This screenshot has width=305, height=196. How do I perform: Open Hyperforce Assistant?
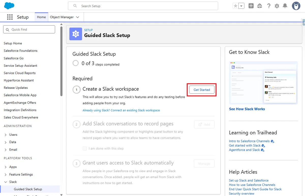tap(19, 80)
